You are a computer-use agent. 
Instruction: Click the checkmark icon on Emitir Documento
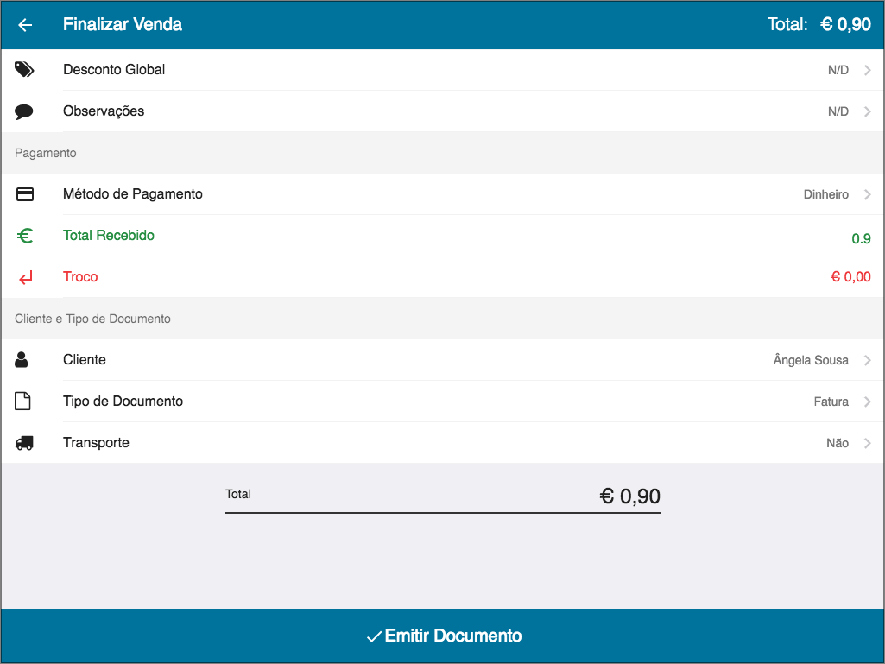coord(373,636)
